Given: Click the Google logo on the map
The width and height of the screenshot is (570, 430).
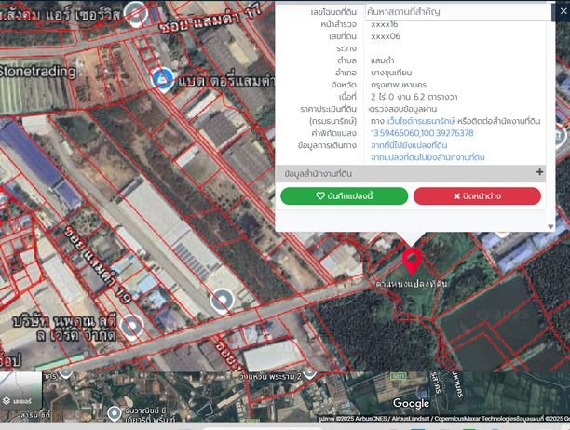Looking at the screenshot, I should click(410, 403).
